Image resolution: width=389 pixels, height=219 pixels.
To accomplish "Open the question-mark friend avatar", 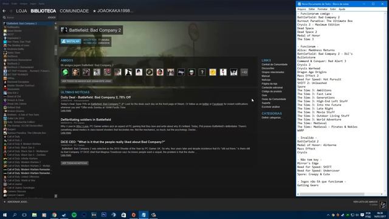I will click(202, 72).
